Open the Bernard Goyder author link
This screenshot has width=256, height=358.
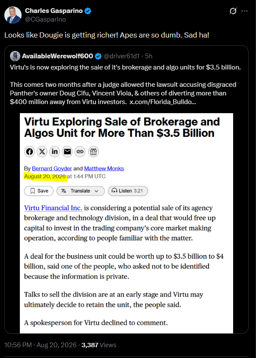(52, 168)
